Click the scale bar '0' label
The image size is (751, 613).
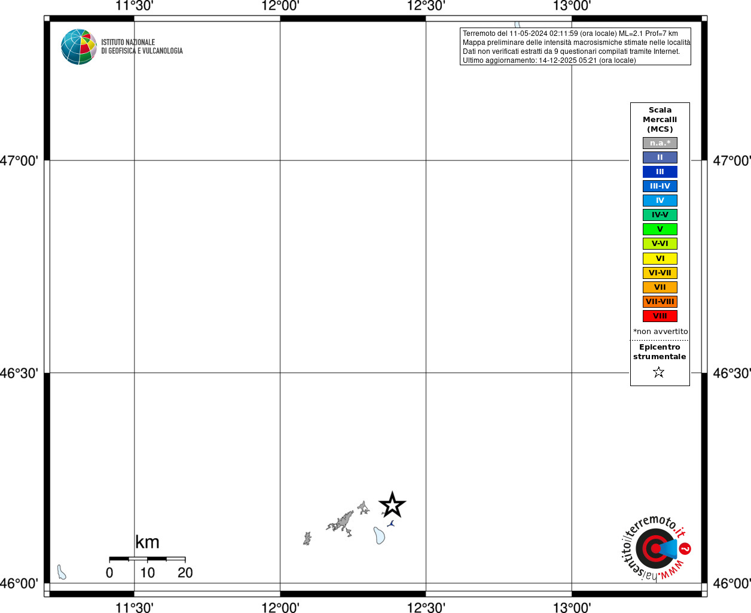109,573
